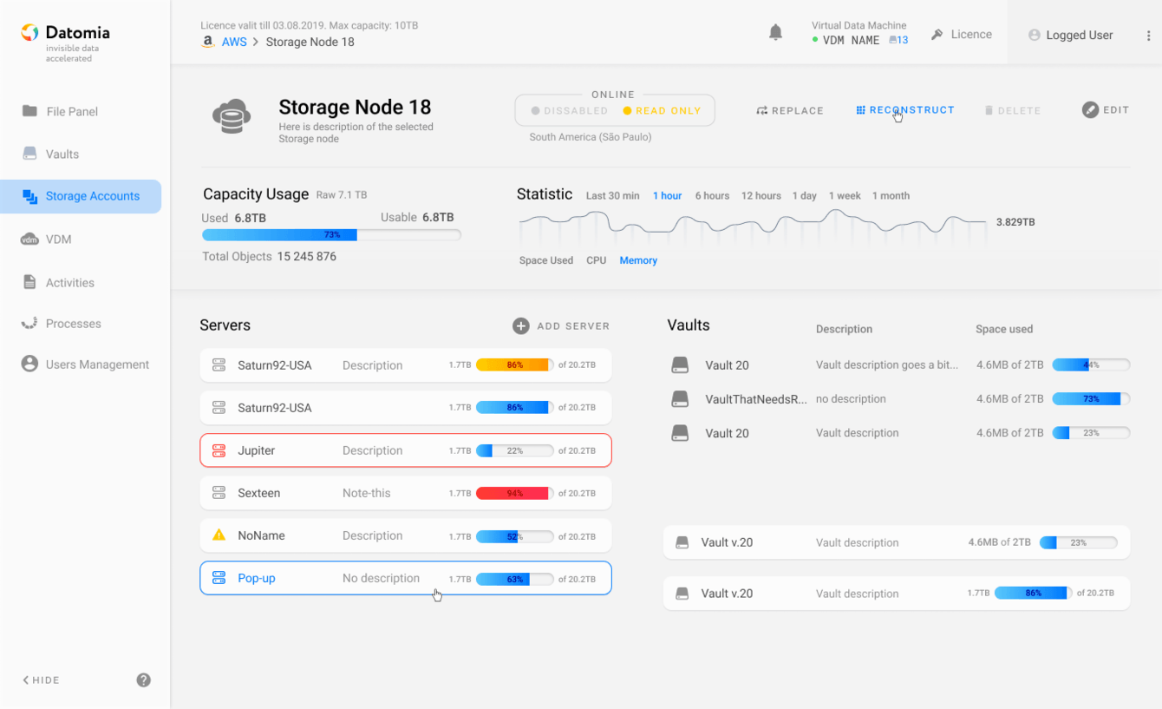
Task: Click the Storage Node 18 cloud database icon
Action: [x=232, y=116]
